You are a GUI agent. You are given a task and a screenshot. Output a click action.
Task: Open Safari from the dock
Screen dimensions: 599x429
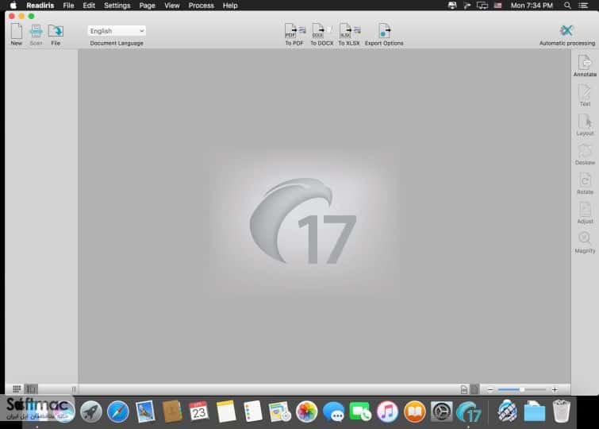[118, 412]
